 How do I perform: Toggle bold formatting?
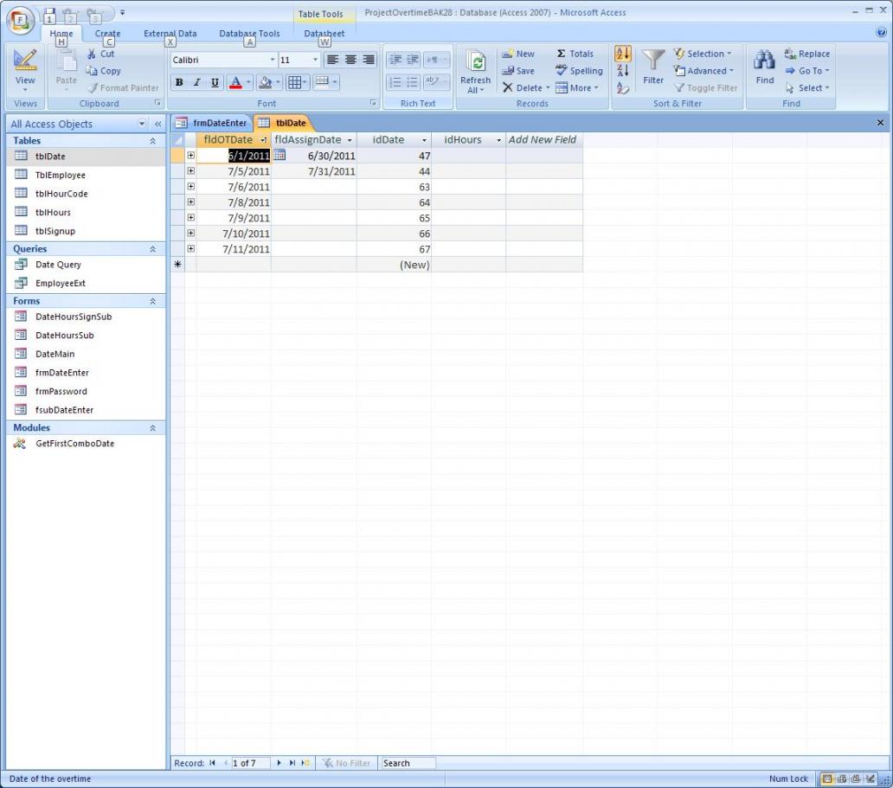[179, 82]
